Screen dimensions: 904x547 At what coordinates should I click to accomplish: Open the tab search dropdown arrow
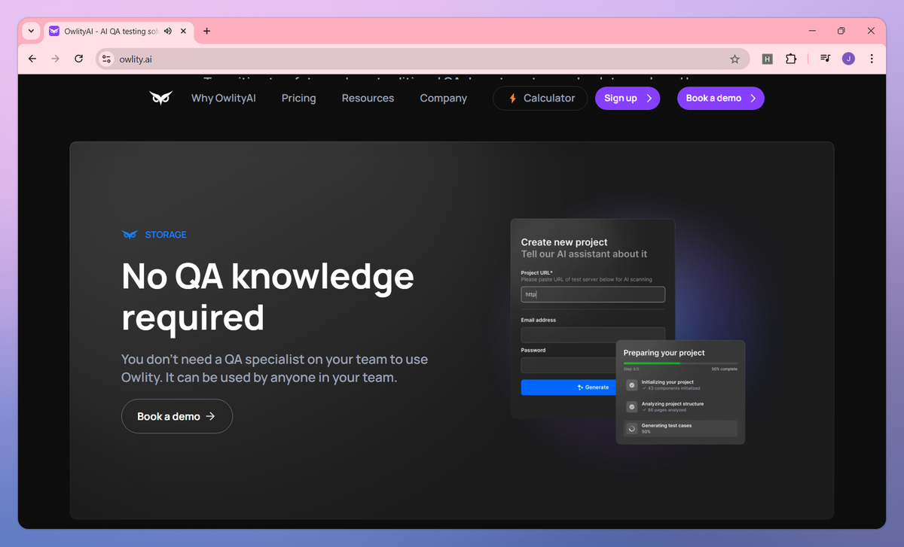[31, 31]
